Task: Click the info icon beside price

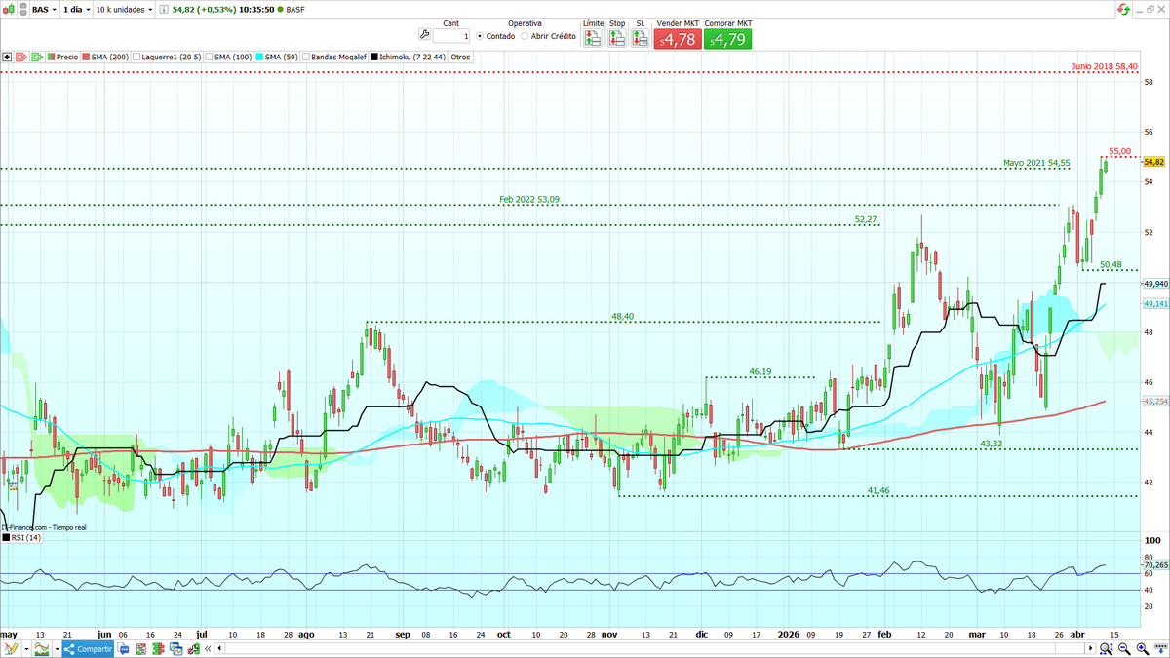Action: click(x=164, y=10)
